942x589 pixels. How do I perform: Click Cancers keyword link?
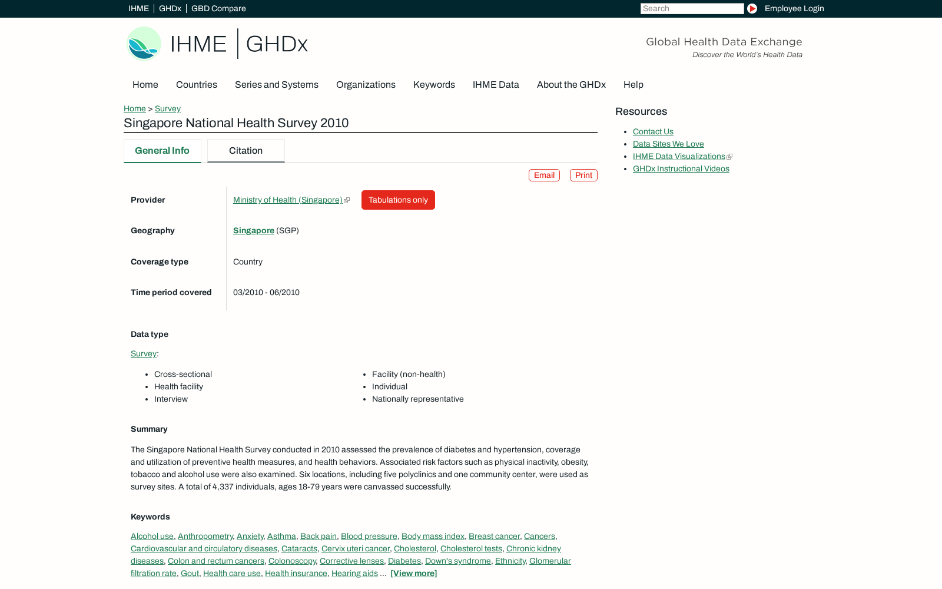point(539,536)
